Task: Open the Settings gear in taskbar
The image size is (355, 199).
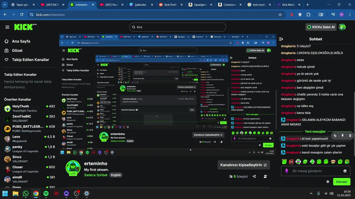Action: click(87, 193)
